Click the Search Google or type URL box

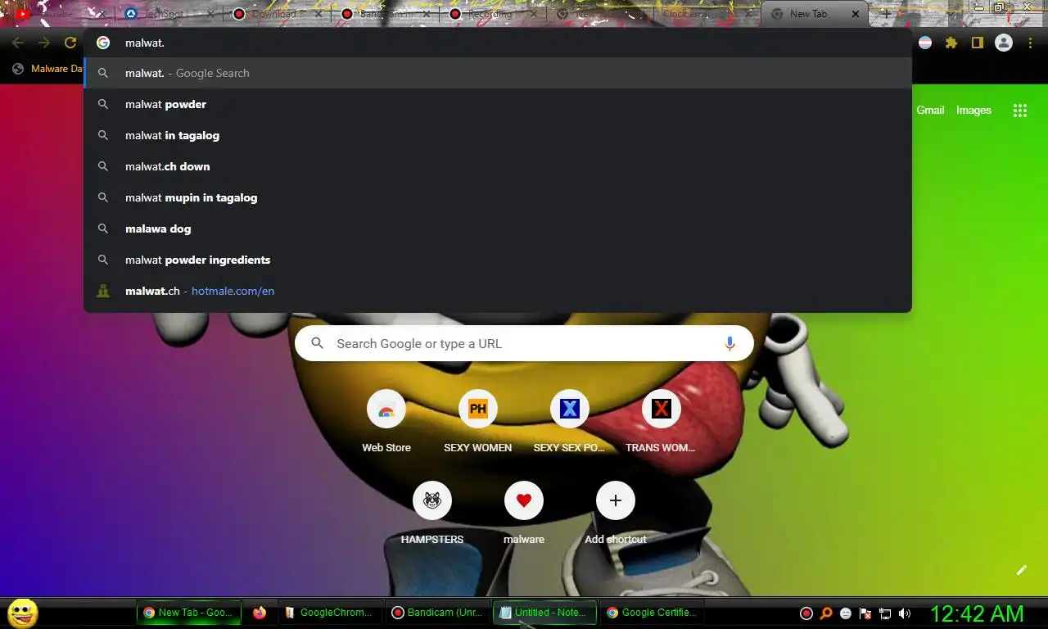tap(524, 344)
